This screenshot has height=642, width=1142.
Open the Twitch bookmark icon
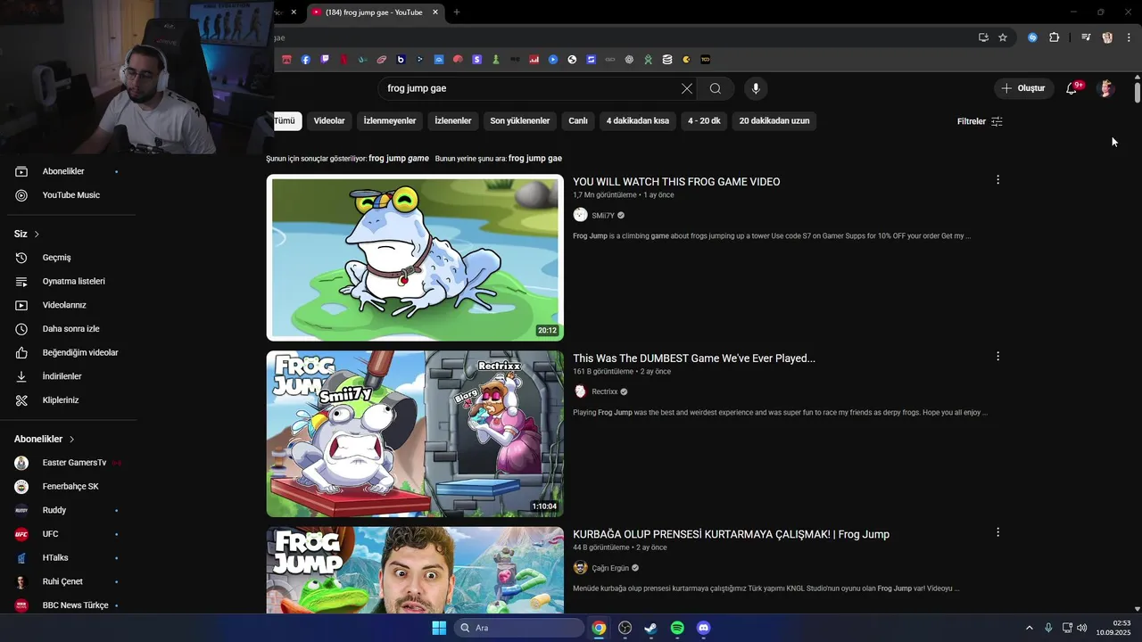[325, 60]
